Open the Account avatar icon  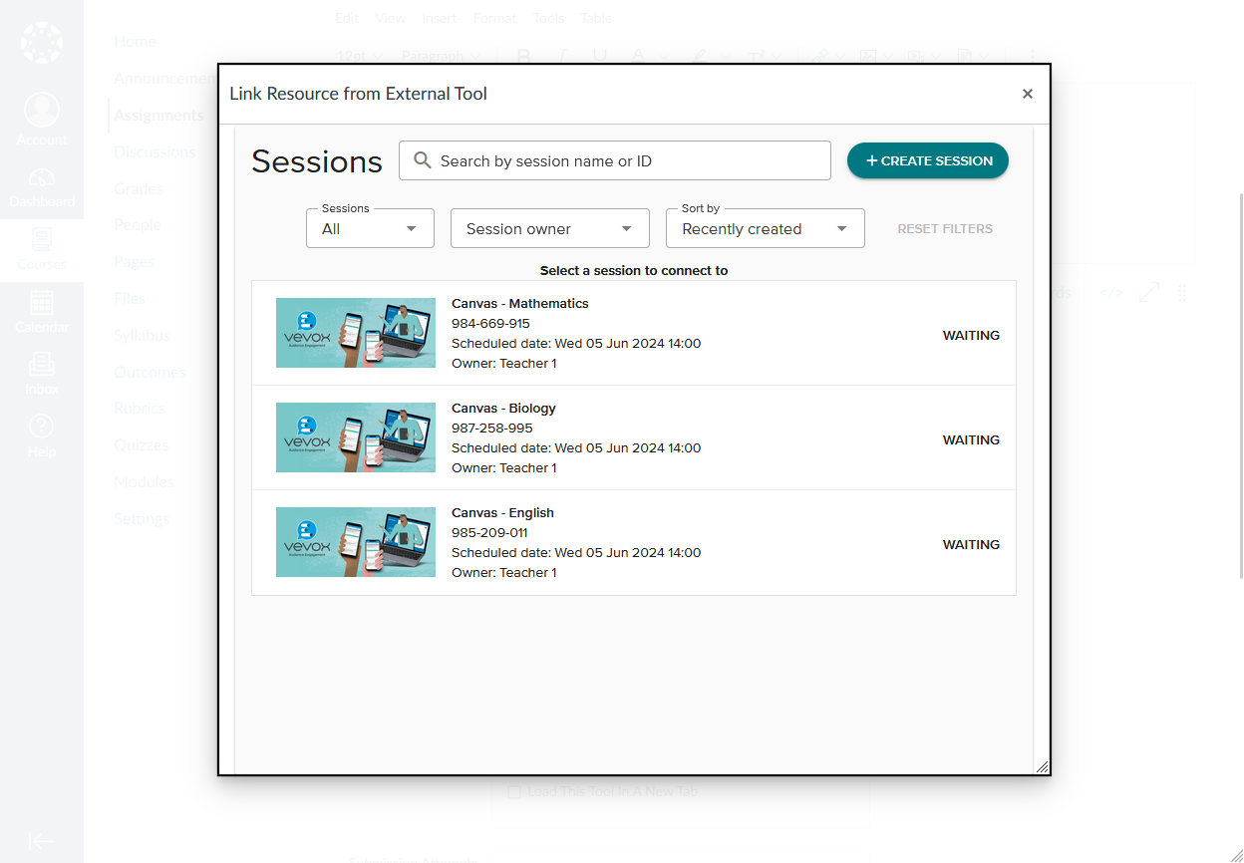41,110
